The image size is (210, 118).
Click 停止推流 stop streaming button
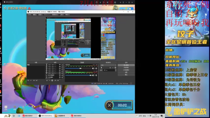126,65
